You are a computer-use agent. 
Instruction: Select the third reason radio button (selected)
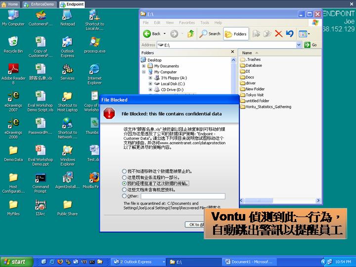(x=124, y=183)
